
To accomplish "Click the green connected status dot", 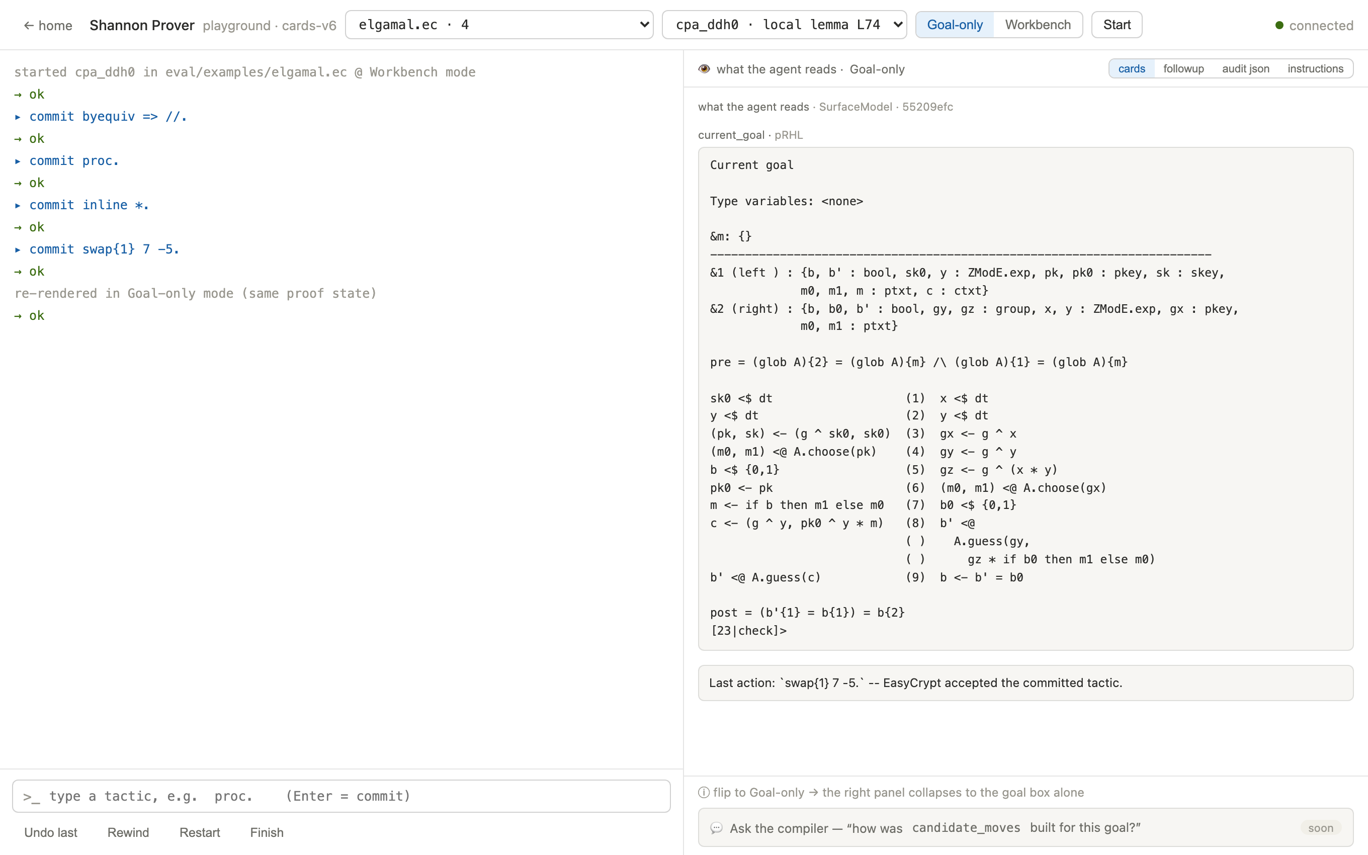I will click(1279, 26).
